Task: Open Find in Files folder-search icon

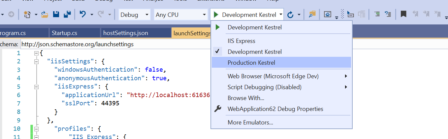Action: (x=312, y=15)
